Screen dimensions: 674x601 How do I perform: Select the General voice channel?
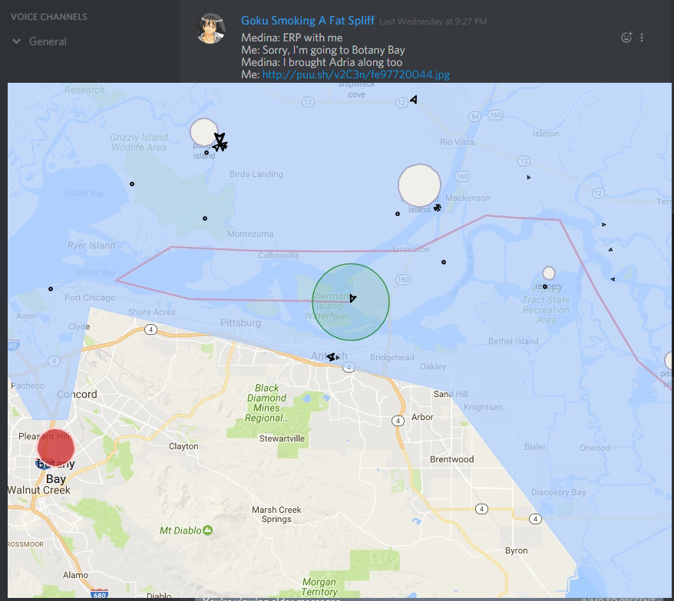point(48,41)
